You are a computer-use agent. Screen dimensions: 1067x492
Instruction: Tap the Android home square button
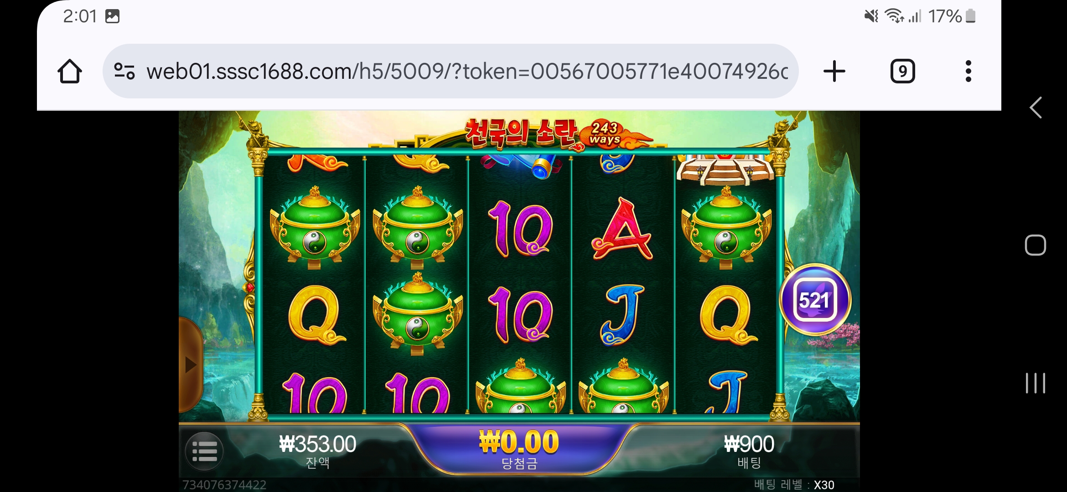(1036, 245)
